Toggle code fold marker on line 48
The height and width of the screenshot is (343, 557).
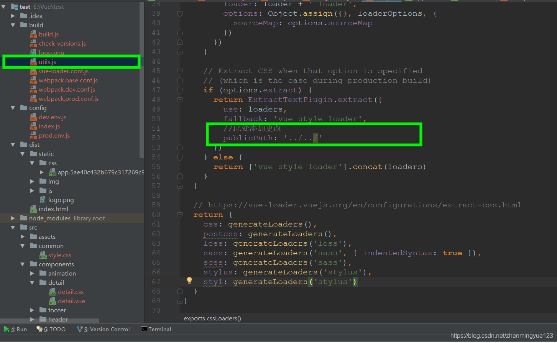180,100
